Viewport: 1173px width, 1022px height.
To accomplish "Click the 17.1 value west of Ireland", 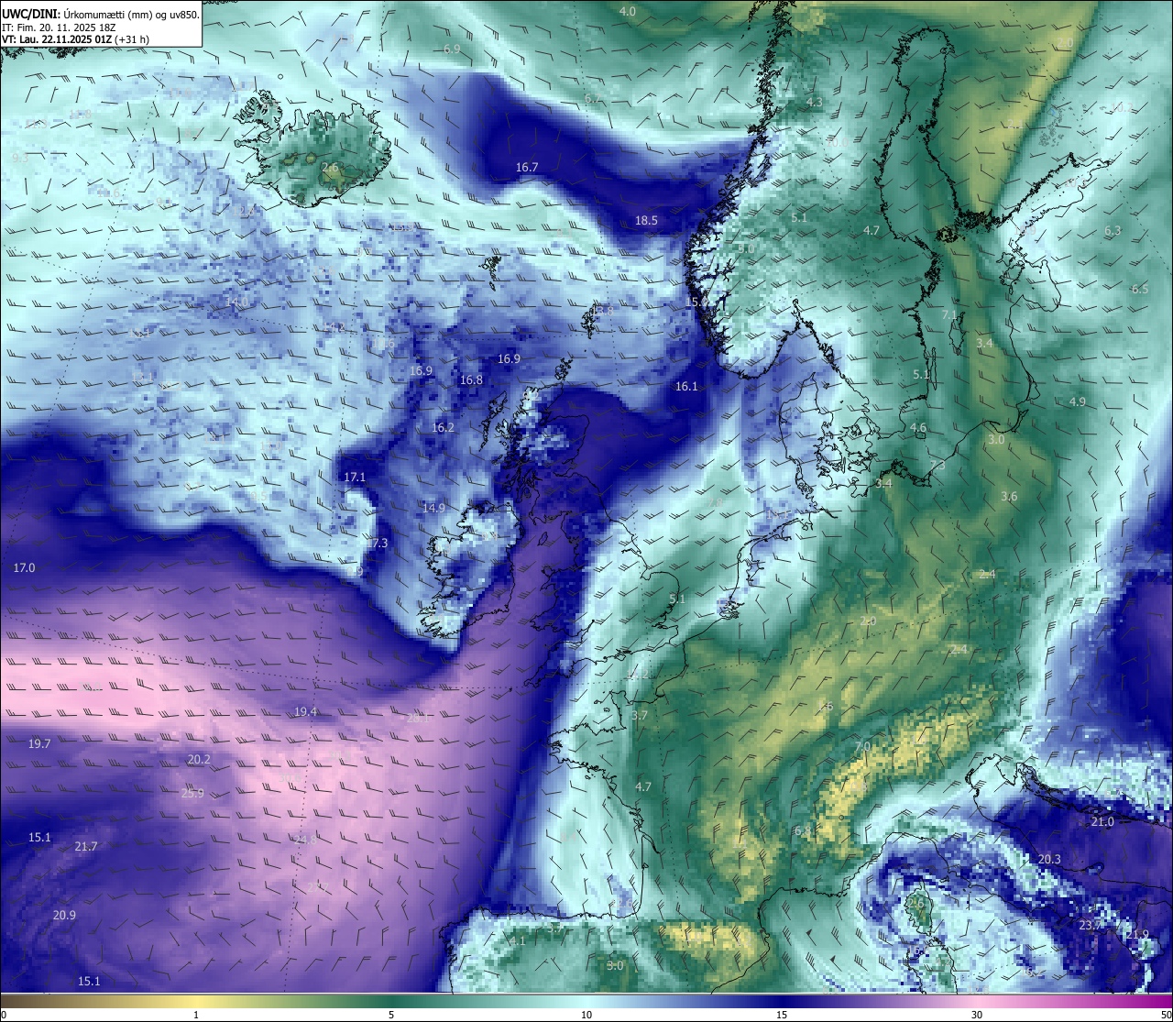I will click(x=355, y=478).
